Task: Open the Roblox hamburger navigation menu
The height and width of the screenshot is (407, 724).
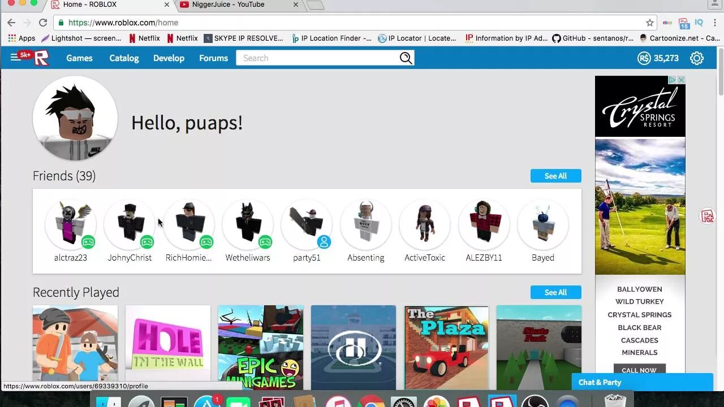Action: [15, 58]
